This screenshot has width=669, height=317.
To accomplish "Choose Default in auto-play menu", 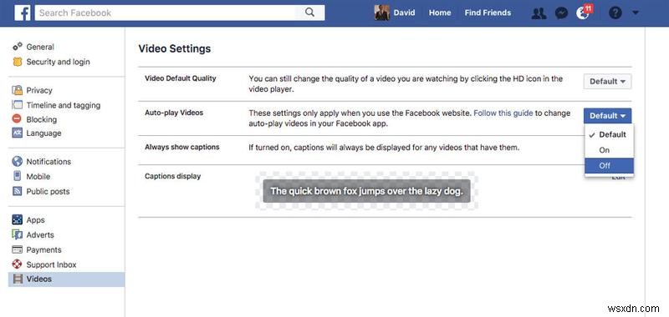I will (610, 134).
